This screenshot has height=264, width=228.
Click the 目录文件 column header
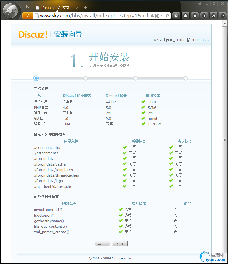(71, 141)
